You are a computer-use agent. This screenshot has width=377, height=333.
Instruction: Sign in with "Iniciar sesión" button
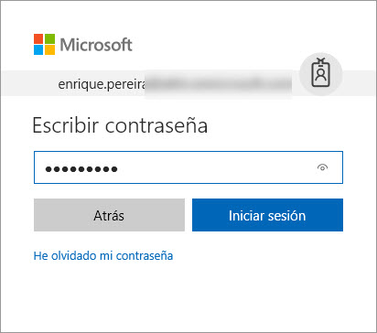click(267, 215)
